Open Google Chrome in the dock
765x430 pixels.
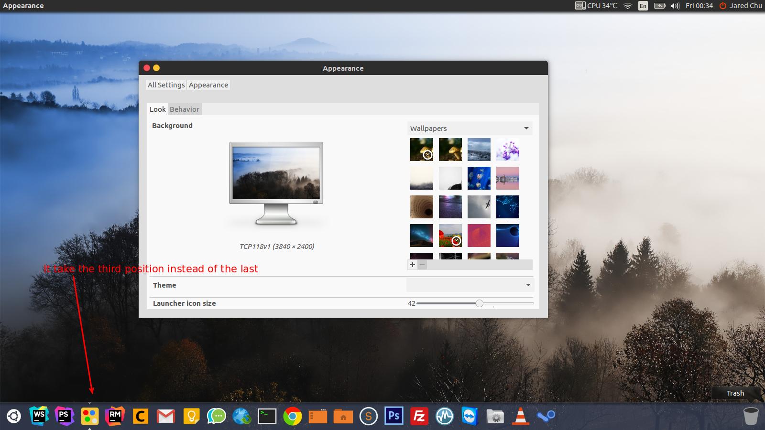click(292, 417)
